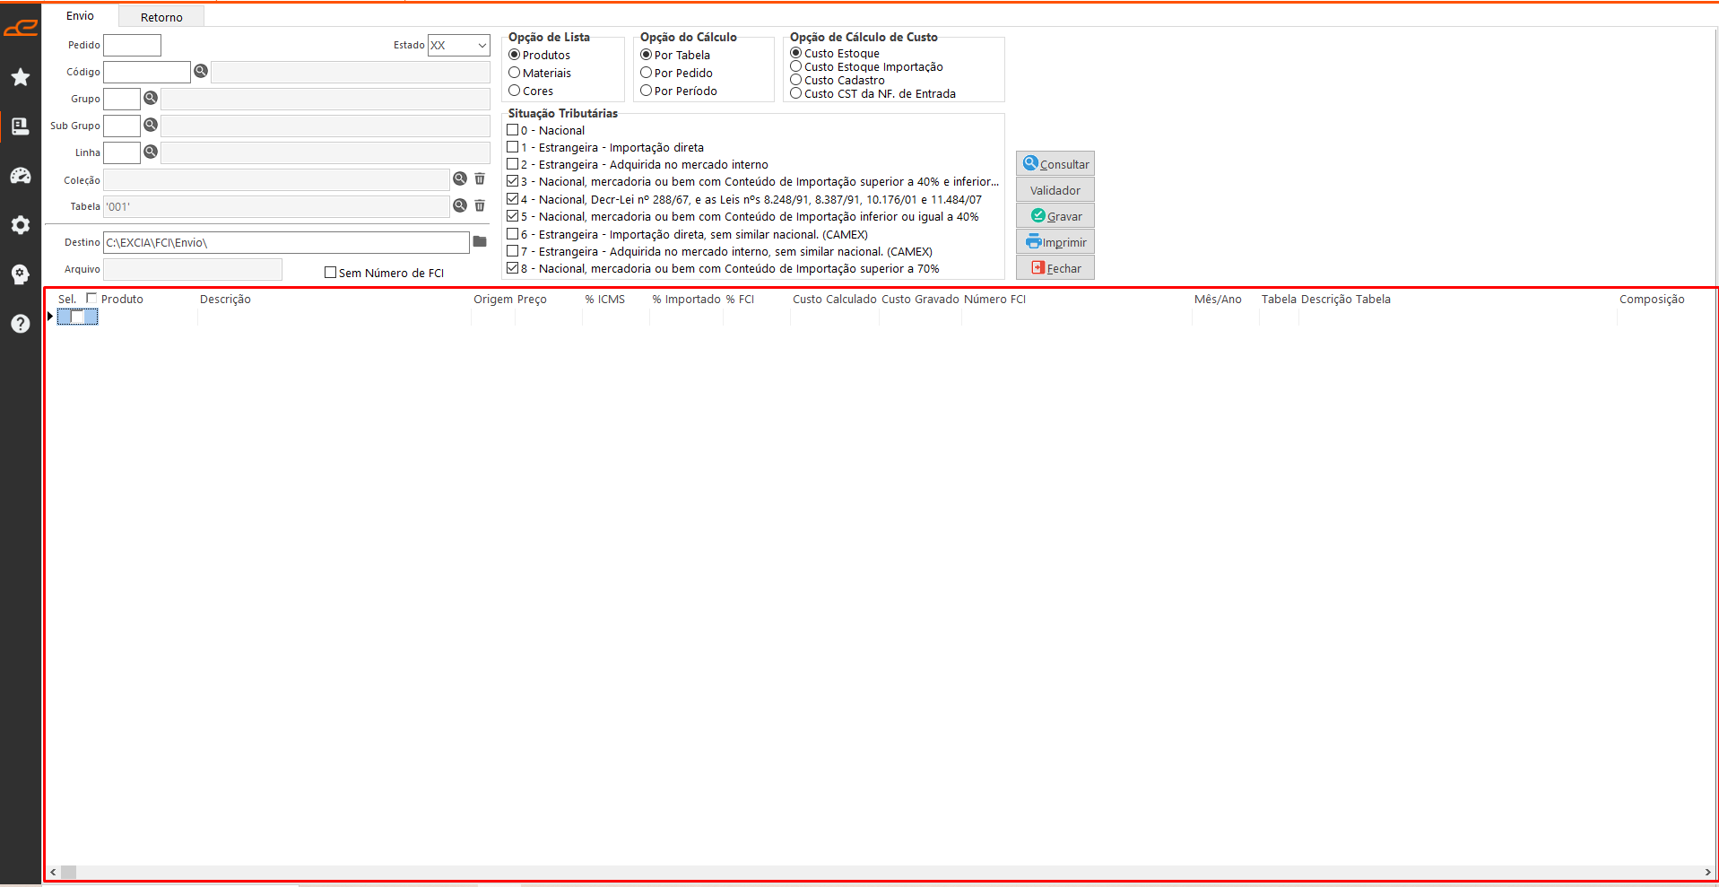Open the dashboard gauge icon in sidebar
1719x887 pixels.
point(21,176)
